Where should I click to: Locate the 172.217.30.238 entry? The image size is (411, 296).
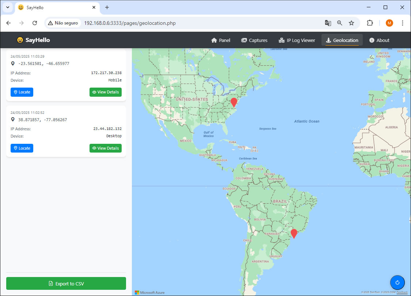[x=22, y=92]
